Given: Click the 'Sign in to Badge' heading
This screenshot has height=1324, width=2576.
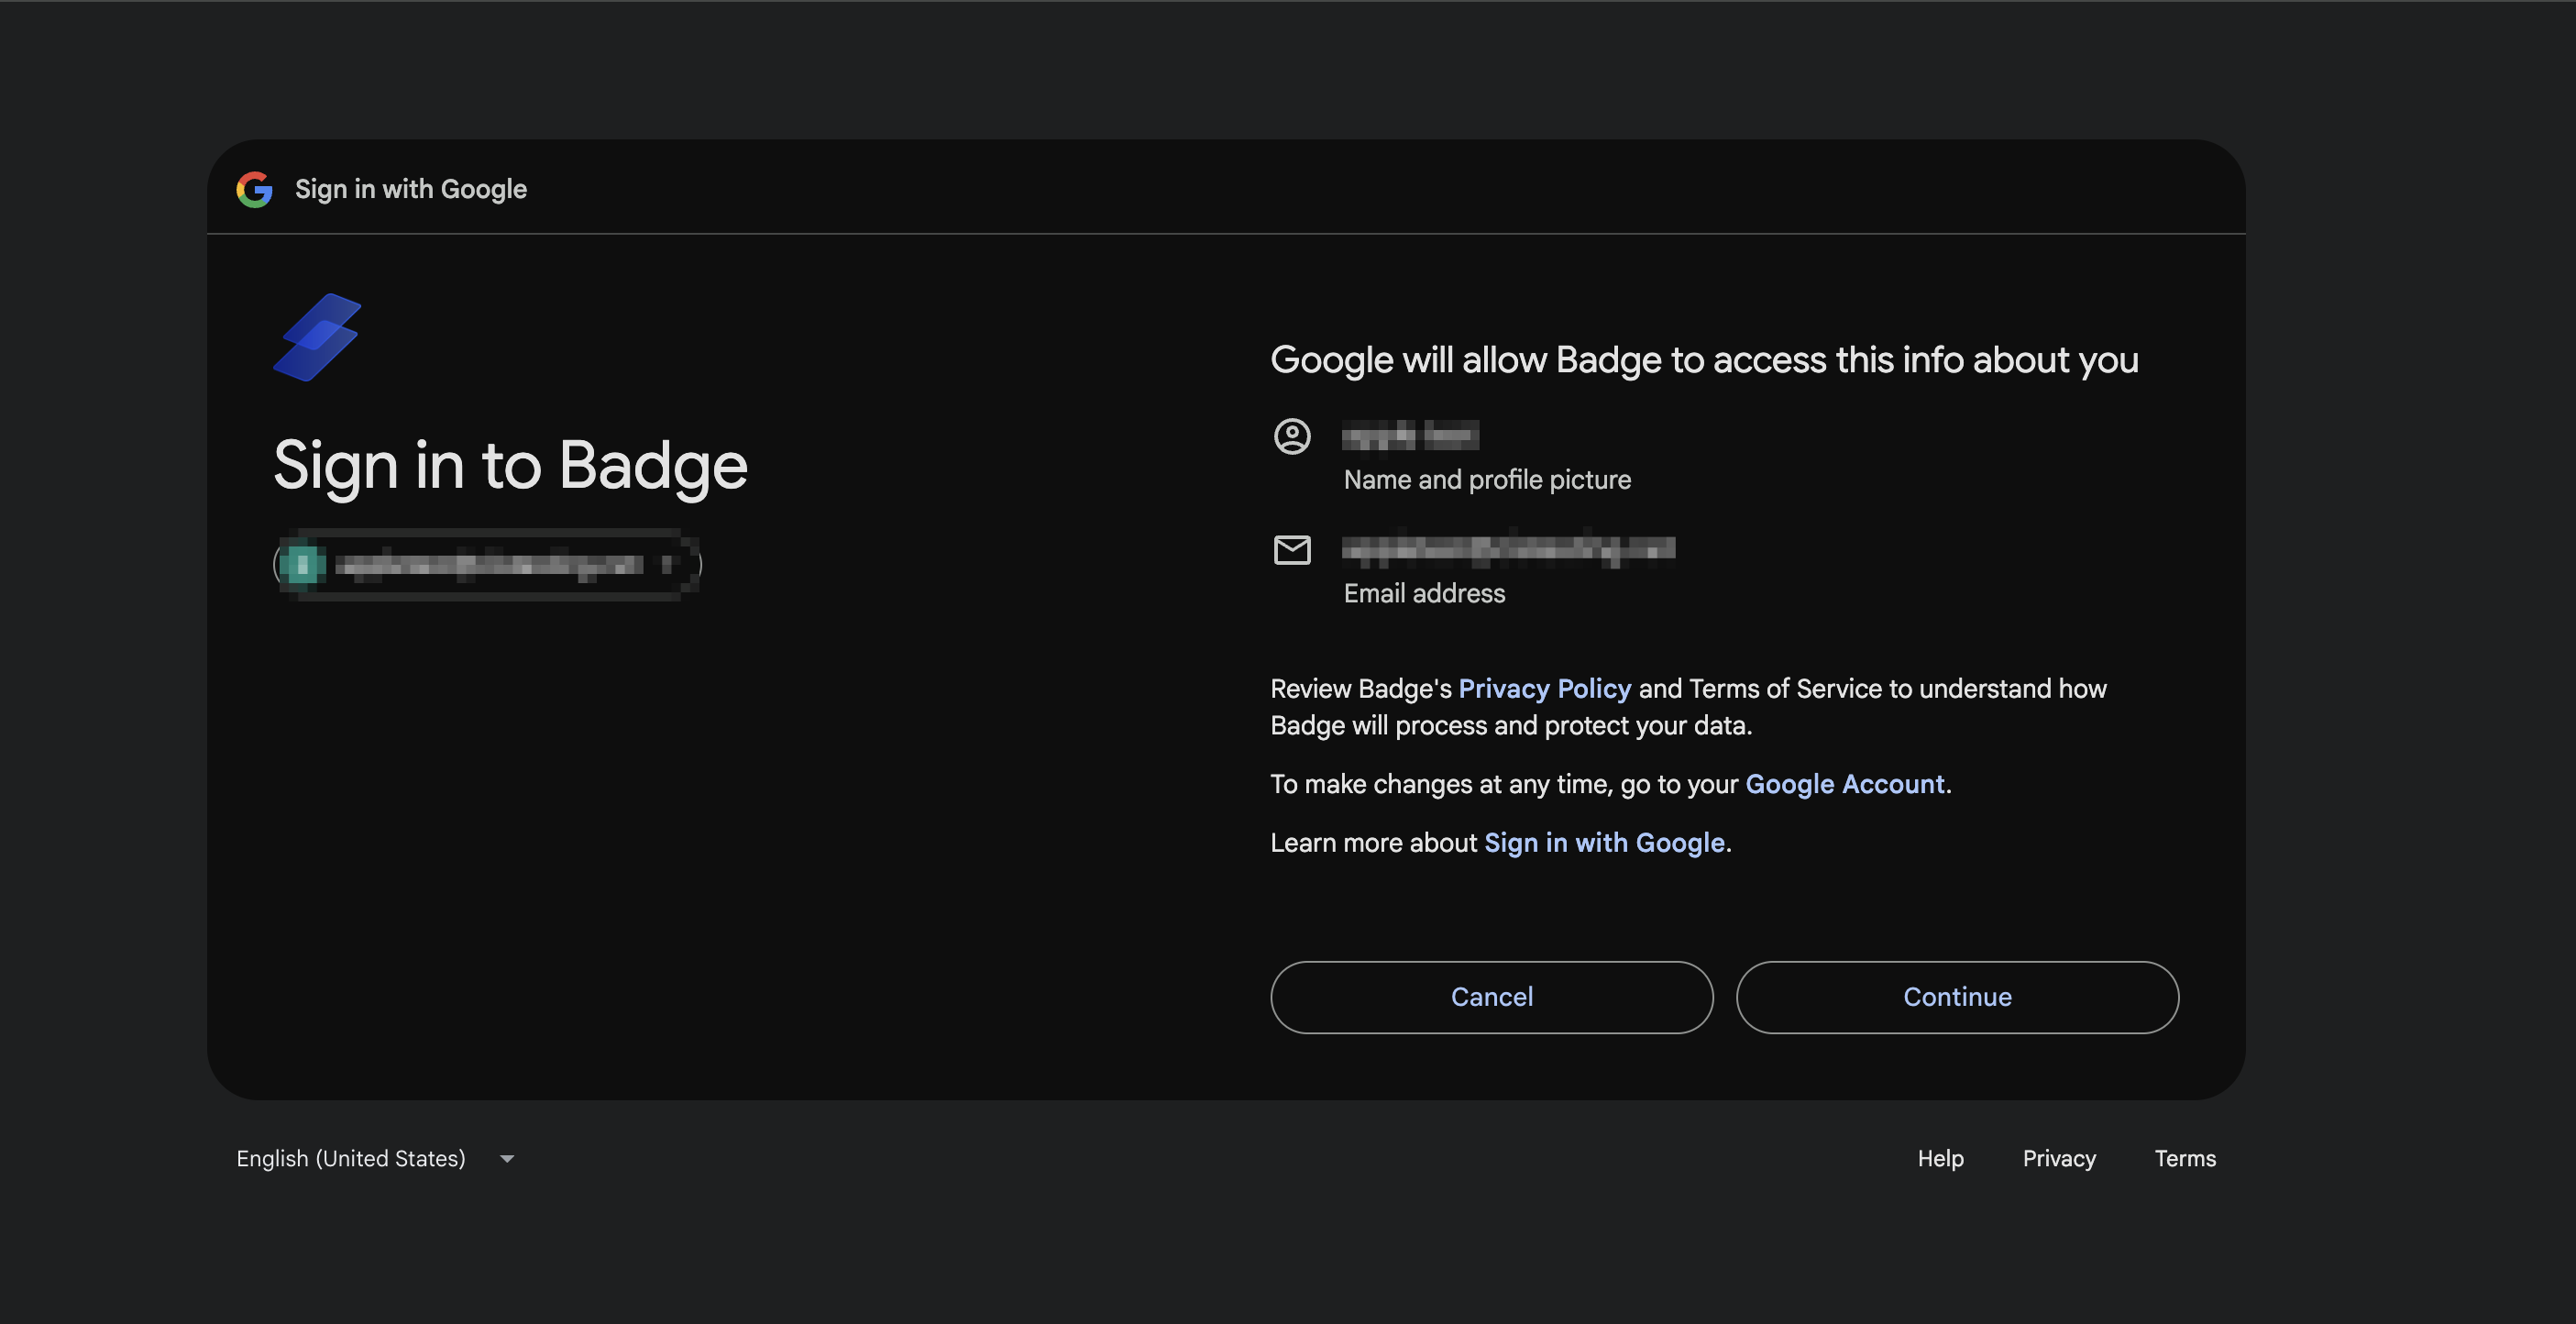Looking at the screenshot, I should [x=510, y=465].
